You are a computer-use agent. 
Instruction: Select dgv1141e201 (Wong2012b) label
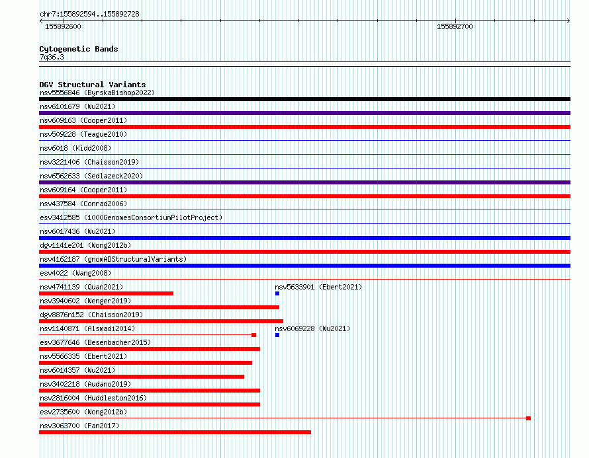[x=85, y=245]
